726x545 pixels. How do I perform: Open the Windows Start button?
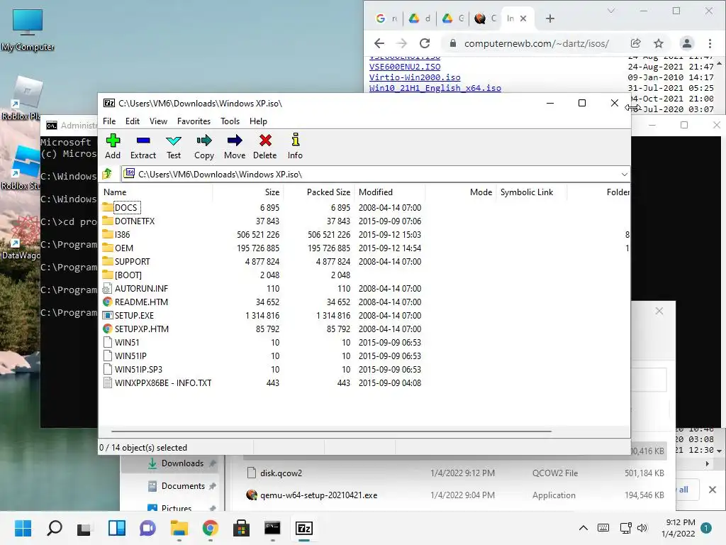tap(23, 528)
